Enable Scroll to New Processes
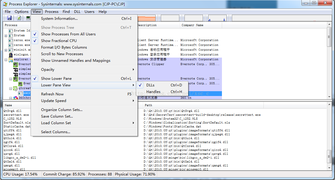This screenshot has width=335, height=180. [84, 54]
